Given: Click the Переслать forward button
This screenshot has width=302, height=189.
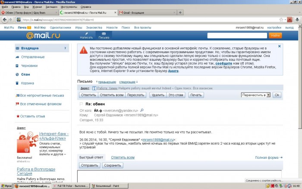Looking at the screenshot, I should click(x=135, y=95).
